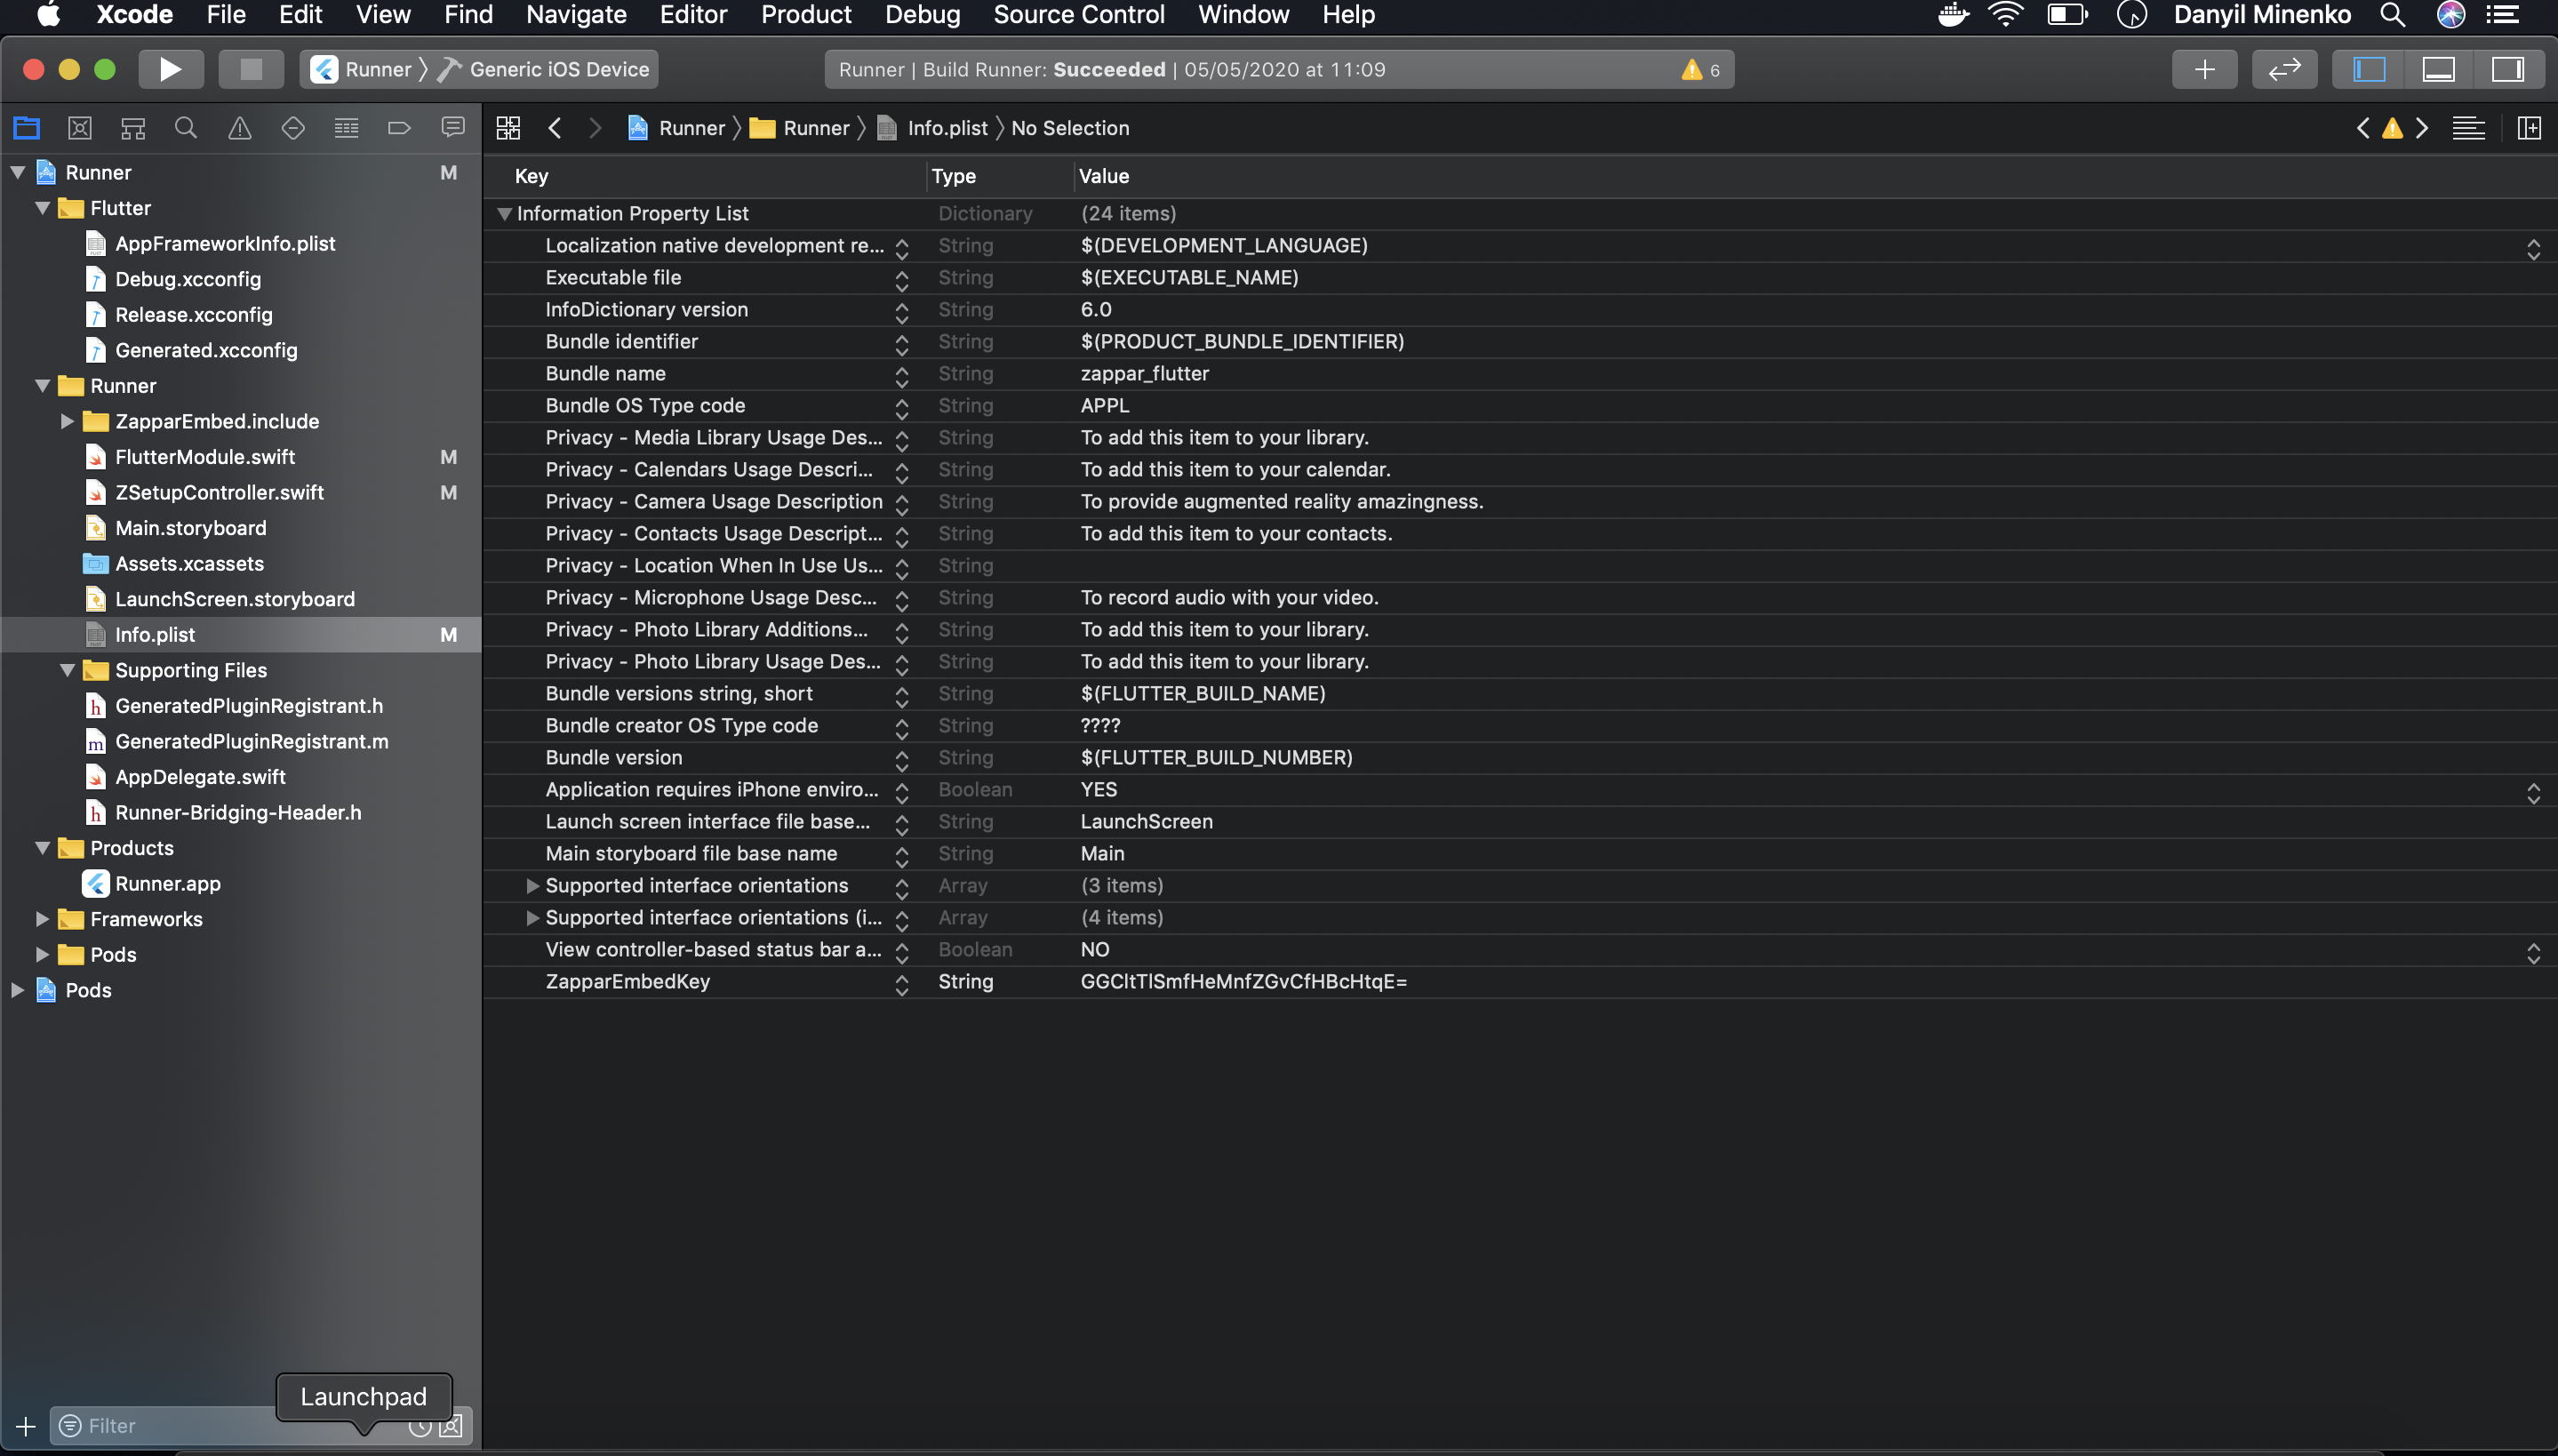Open the Navigate menu
Screen dimensions: 2558x1456
(576, 15)
